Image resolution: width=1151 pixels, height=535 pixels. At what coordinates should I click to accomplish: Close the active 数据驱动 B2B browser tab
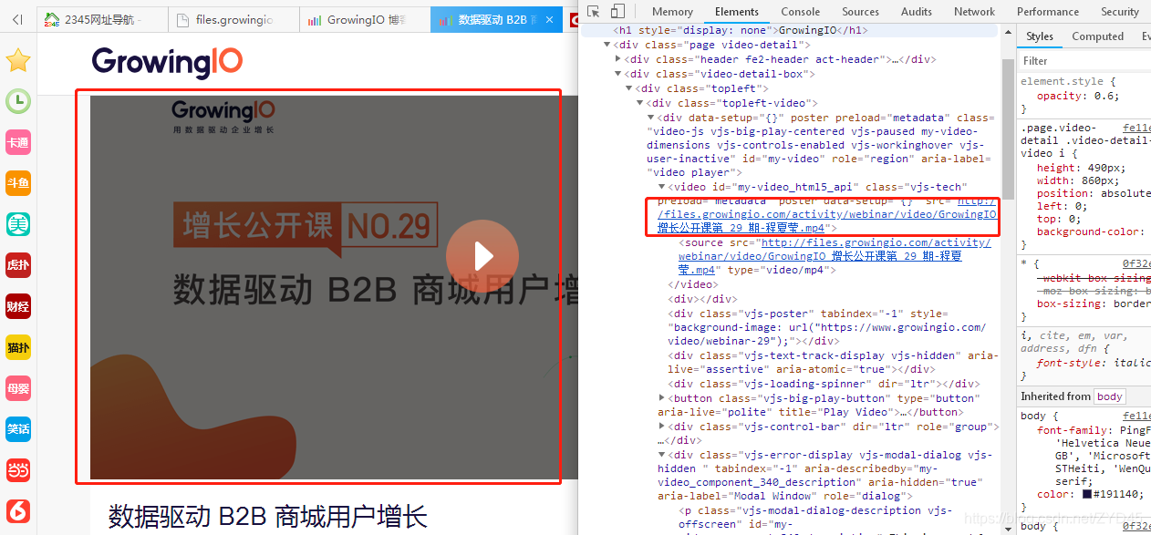pos(547,19)
